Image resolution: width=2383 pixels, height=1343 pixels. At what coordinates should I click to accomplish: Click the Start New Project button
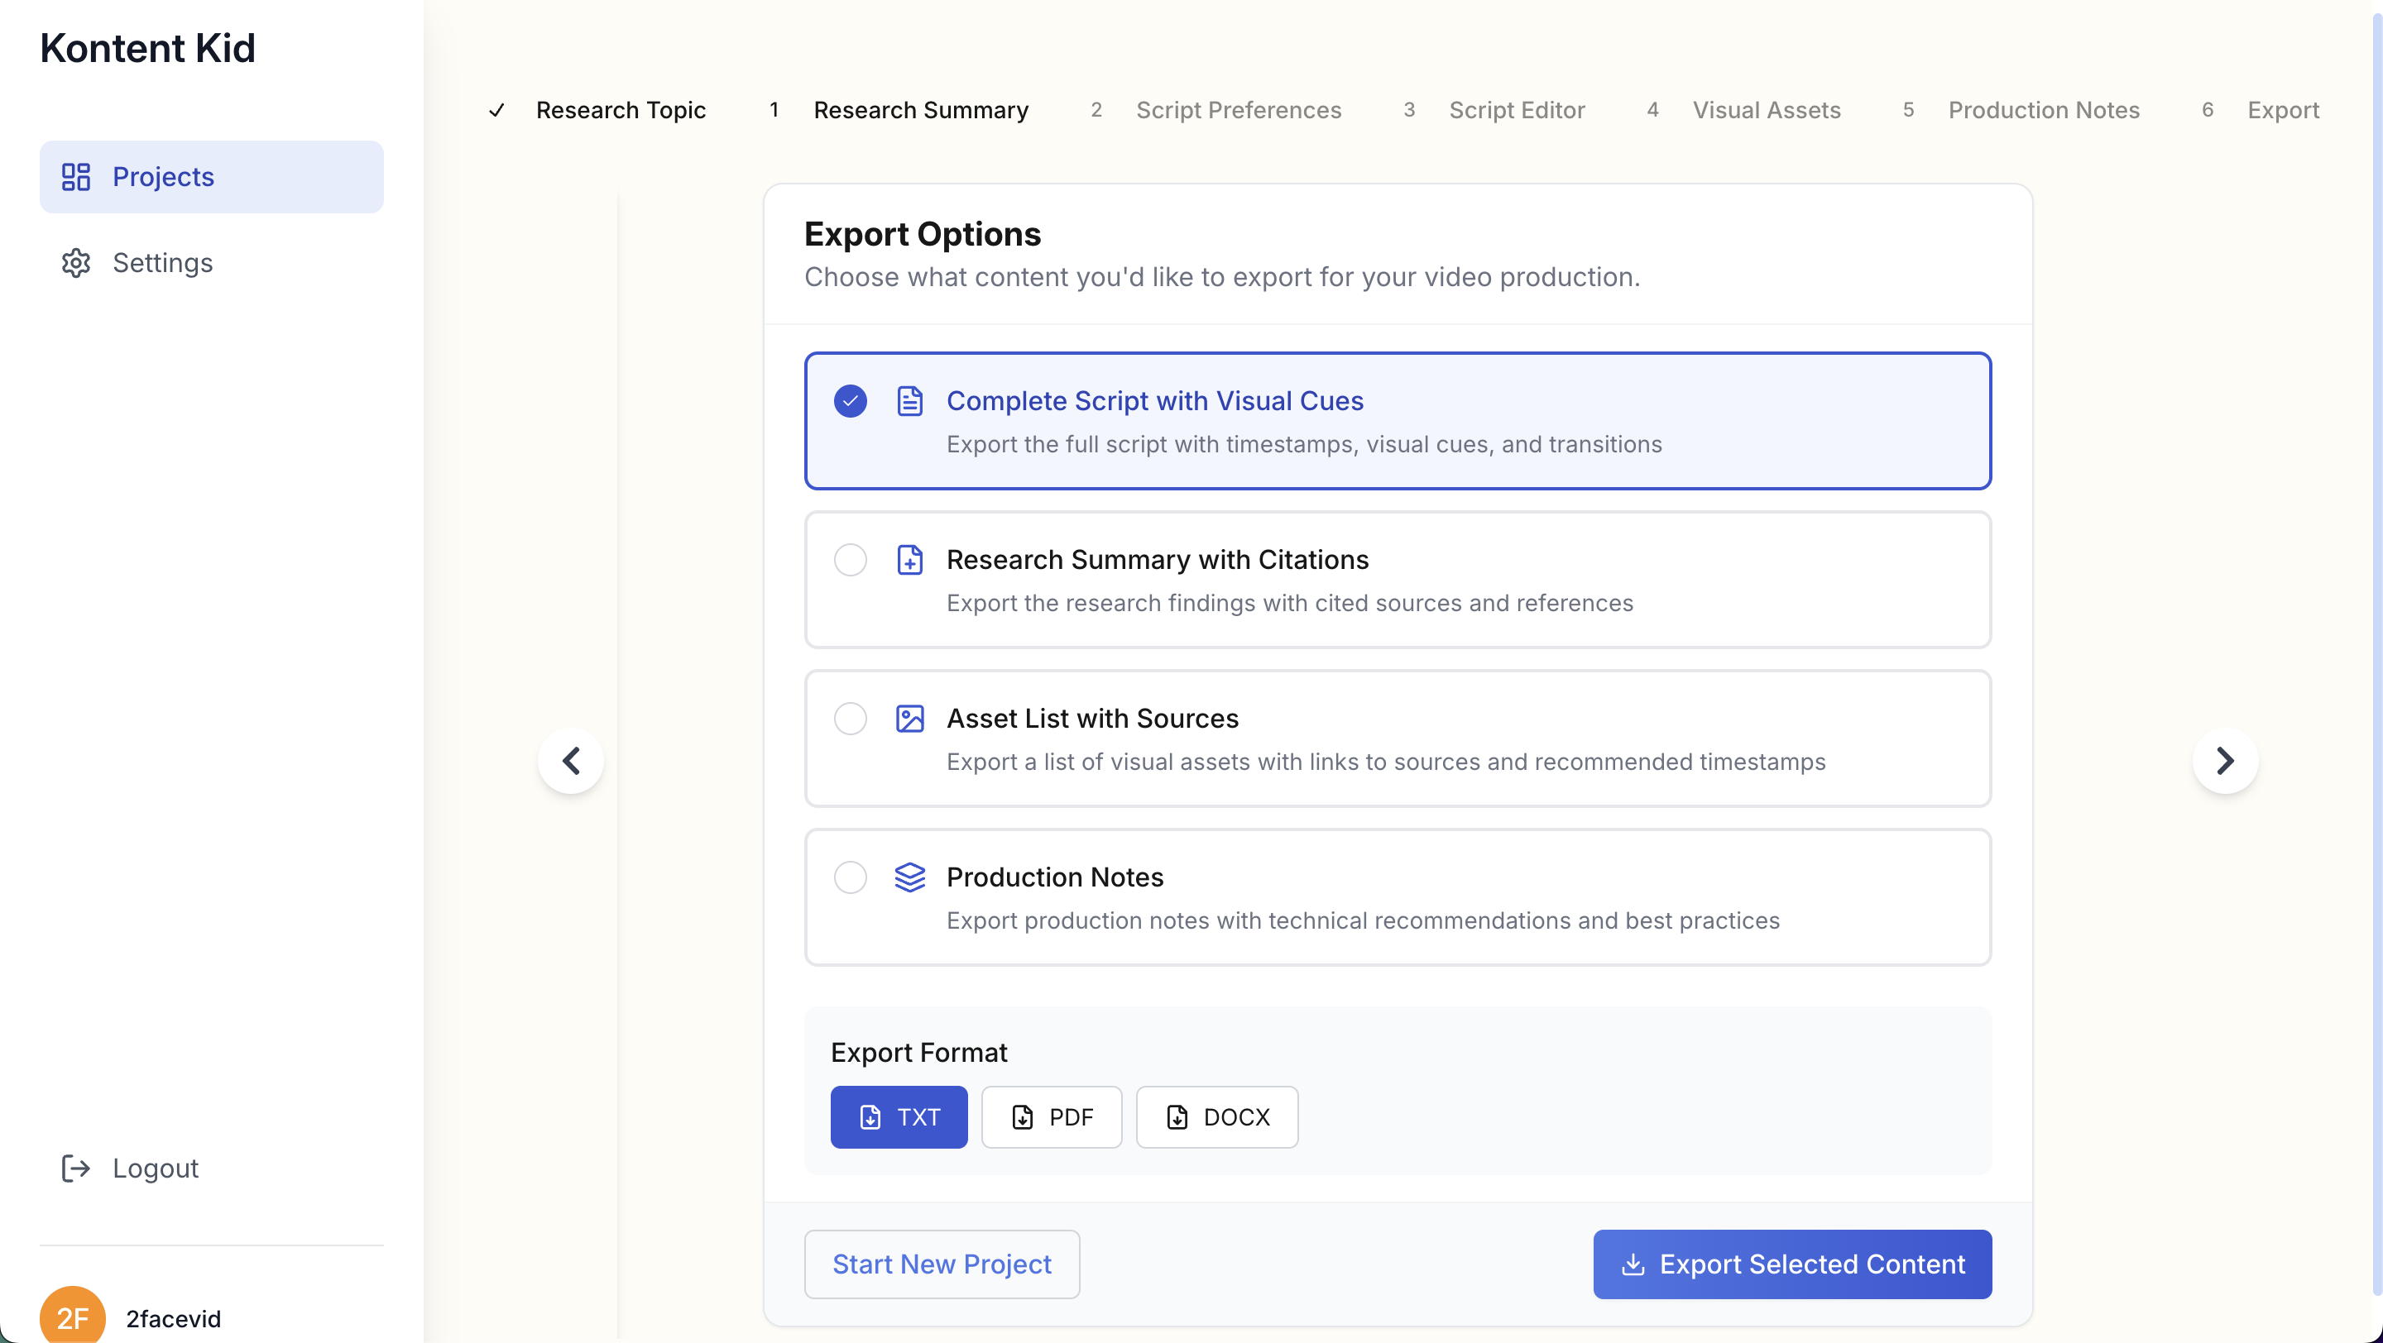point(941,1264)
